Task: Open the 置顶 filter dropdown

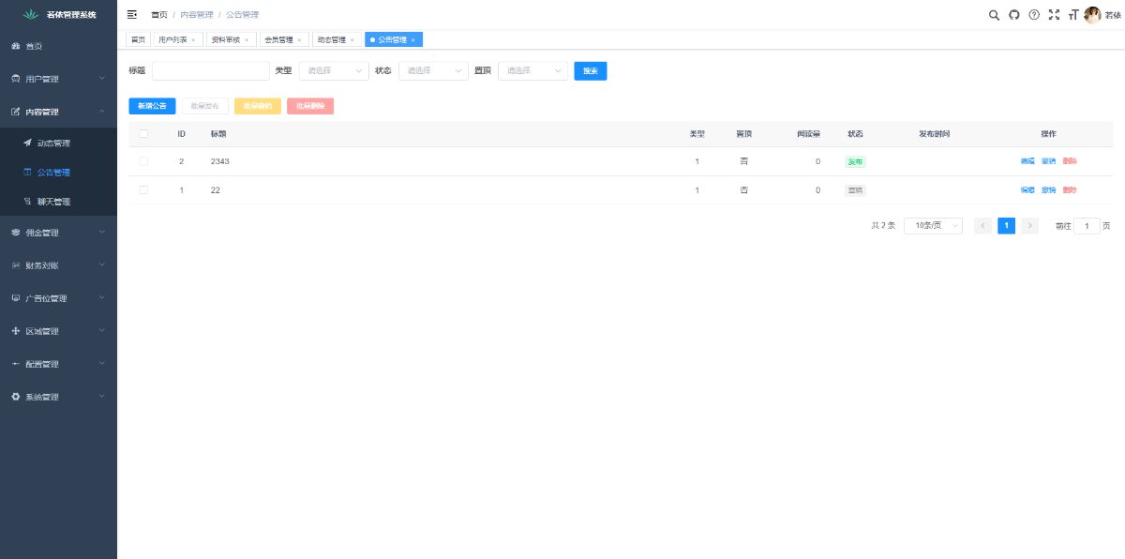Action: 532,70
